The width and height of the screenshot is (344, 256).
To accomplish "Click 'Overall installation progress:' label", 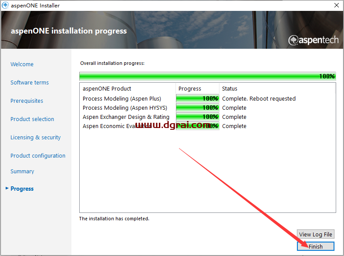I will pyautogui.click(x=112, y=63).
